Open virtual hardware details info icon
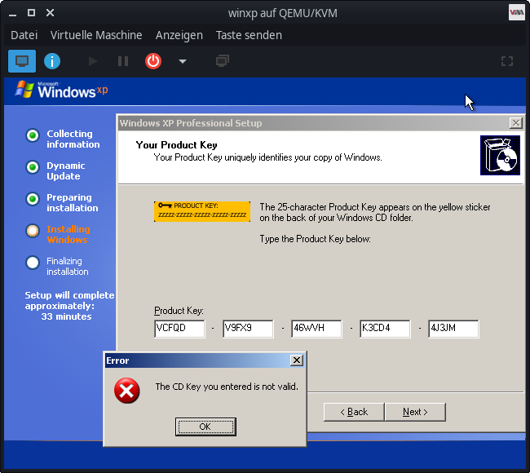The image size is (530, 473). click(x=52, y=61)
